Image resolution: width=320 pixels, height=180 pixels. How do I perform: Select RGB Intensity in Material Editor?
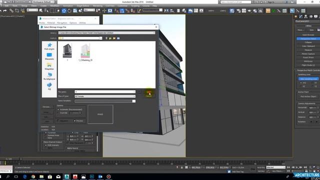(x=45, y=145)
